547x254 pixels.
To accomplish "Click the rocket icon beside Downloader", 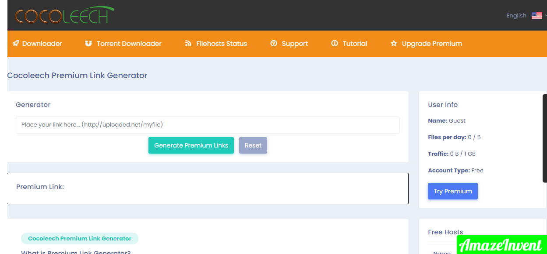I will 16,44.
